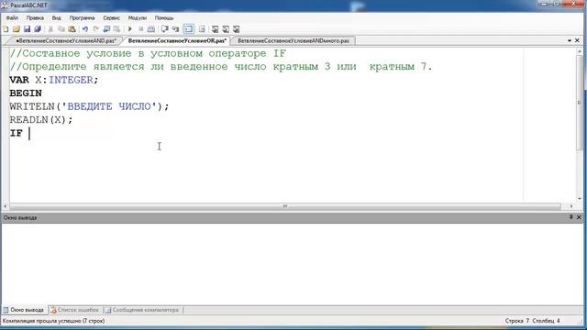Click the Строка 7 status indicator

tap(517, 321)
